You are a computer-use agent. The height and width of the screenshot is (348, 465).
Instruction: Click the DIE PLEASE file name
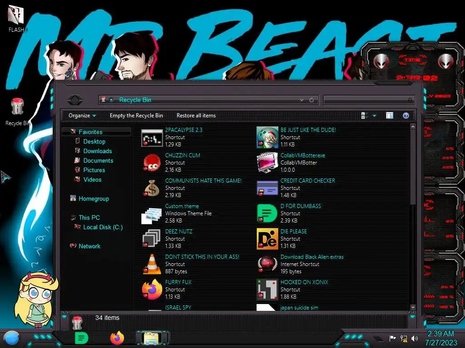click(294, 232)
